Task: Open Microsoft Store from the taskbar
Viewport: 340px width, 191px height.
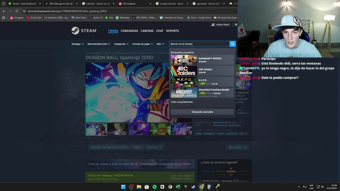Action: pos(147,187)
